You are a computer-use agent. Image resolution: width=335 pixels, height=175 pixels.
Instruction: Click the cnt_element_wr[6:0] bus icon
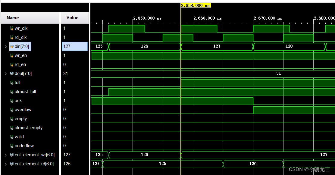tap(12, 155)
